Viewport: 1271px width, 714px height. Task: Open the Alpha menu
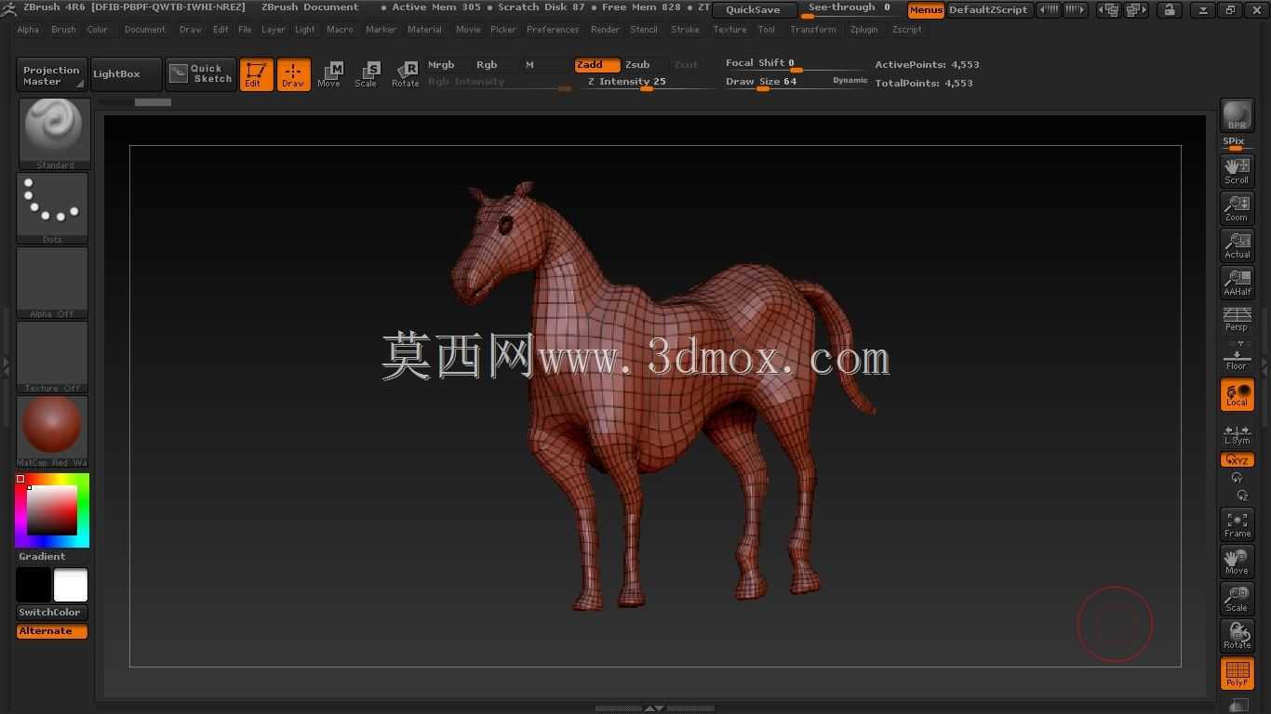[x=28, y=30]
